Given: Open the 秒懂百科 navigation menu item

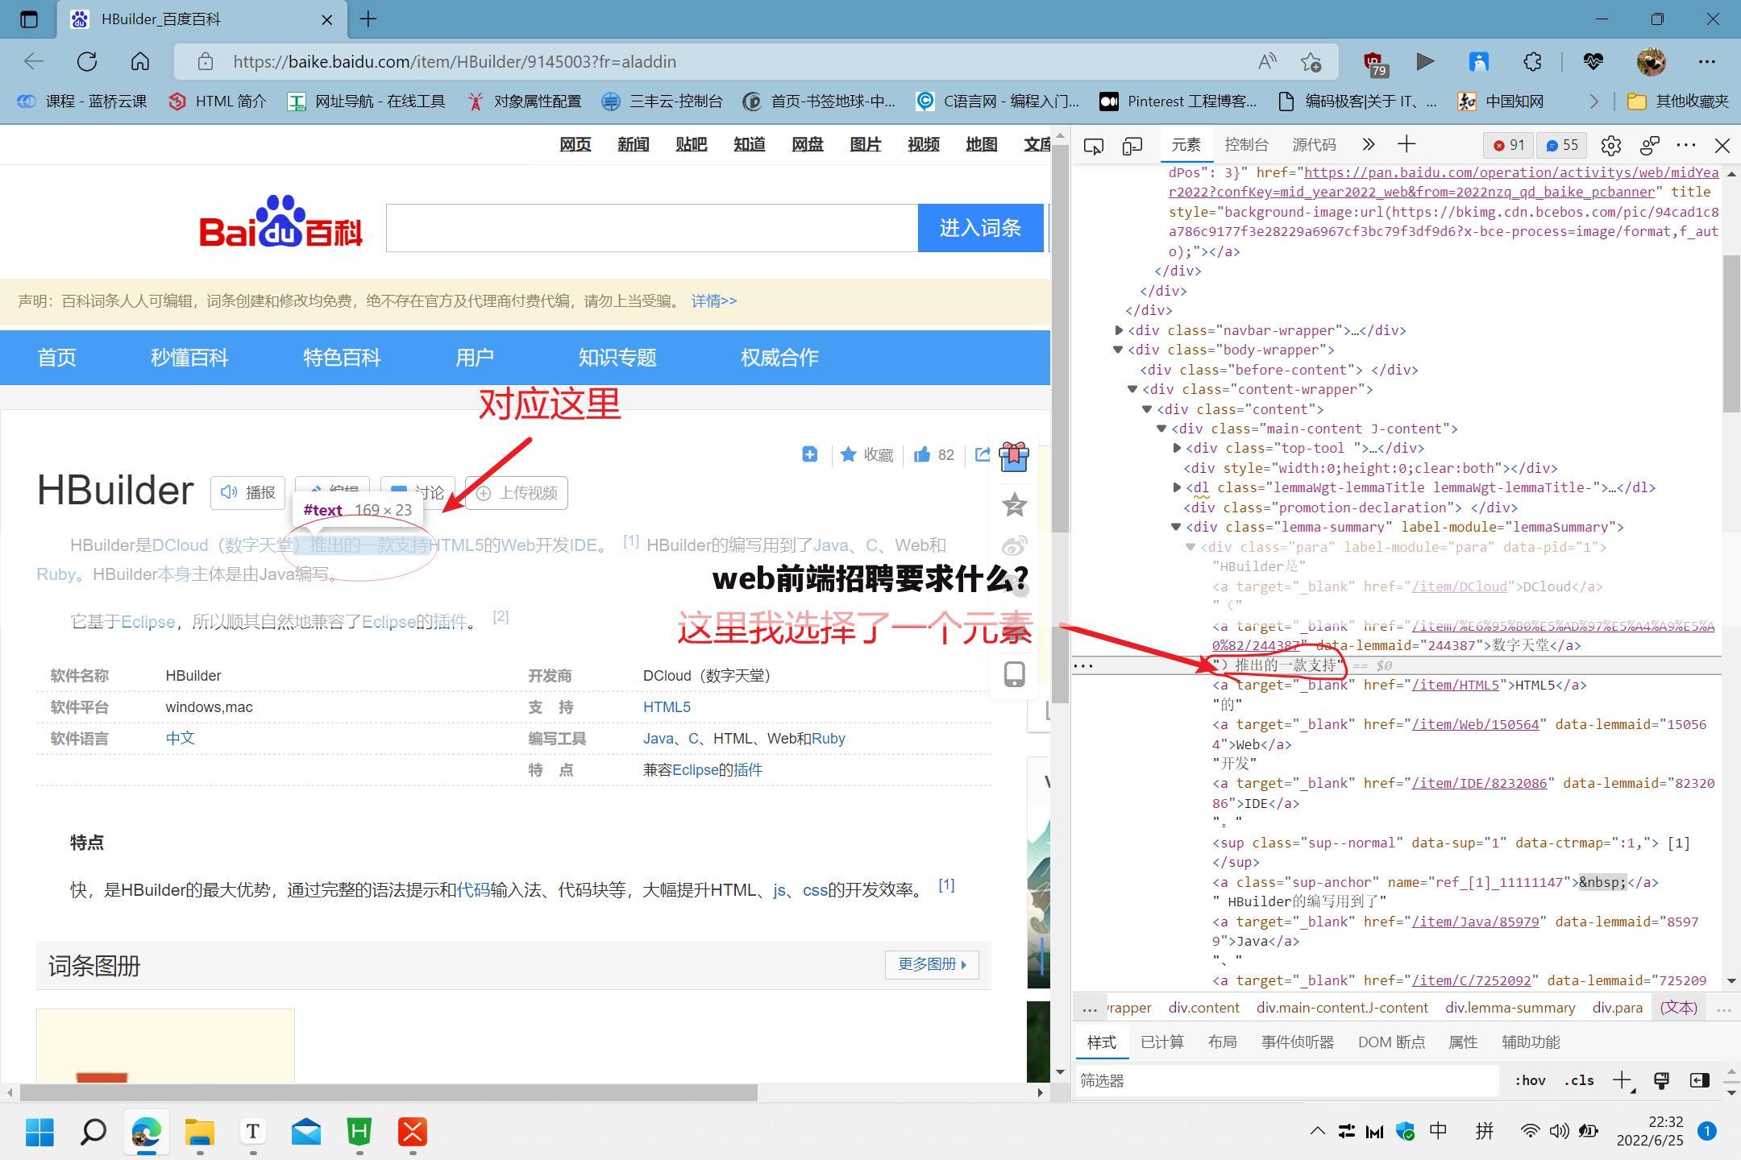Looking at the screenshot, I should 189,358.
